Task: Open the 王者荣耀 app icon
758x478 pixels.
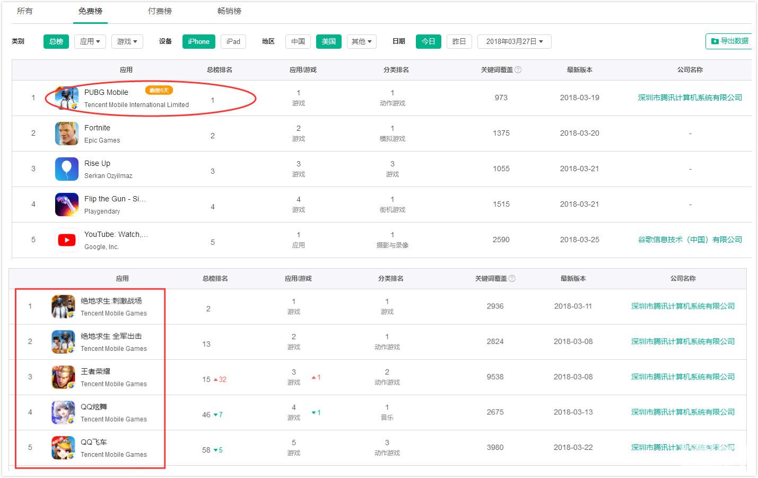Action: pos(63,377)
